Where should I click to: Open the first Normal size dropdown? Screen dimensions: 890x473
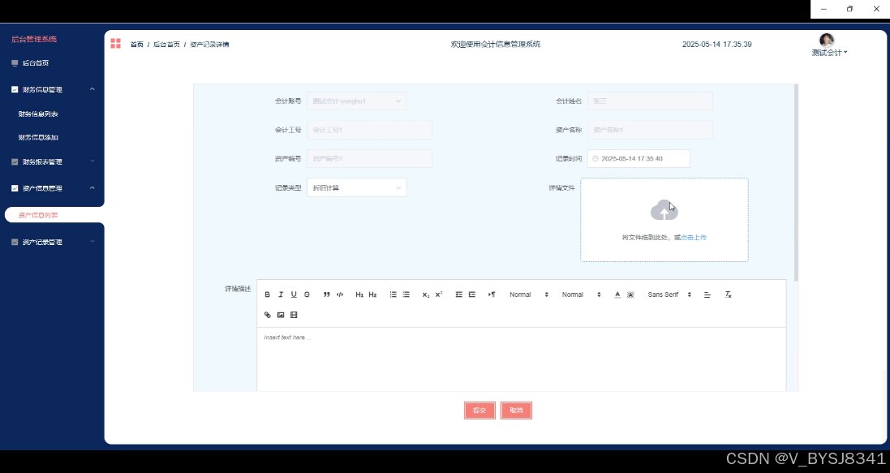[x=528, y=295]
